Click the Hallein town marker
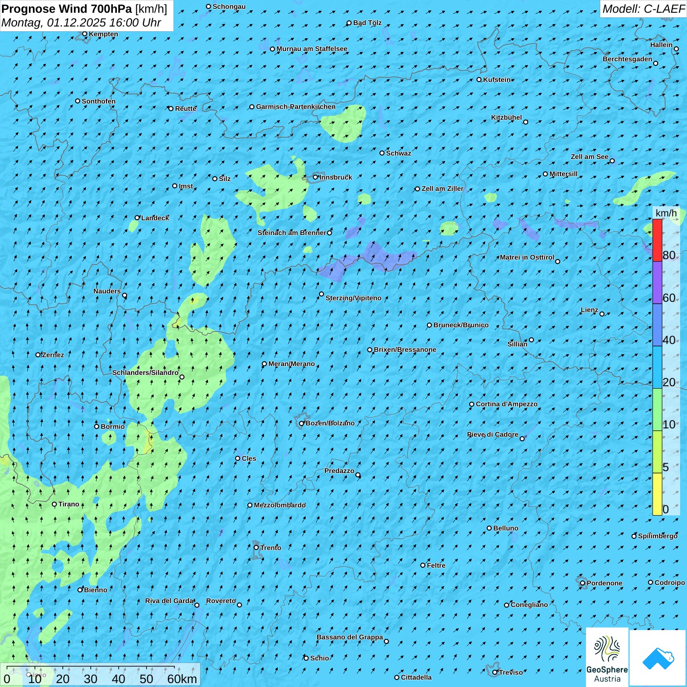Screen dimensions: 687x687 click(x=677, y=49)
